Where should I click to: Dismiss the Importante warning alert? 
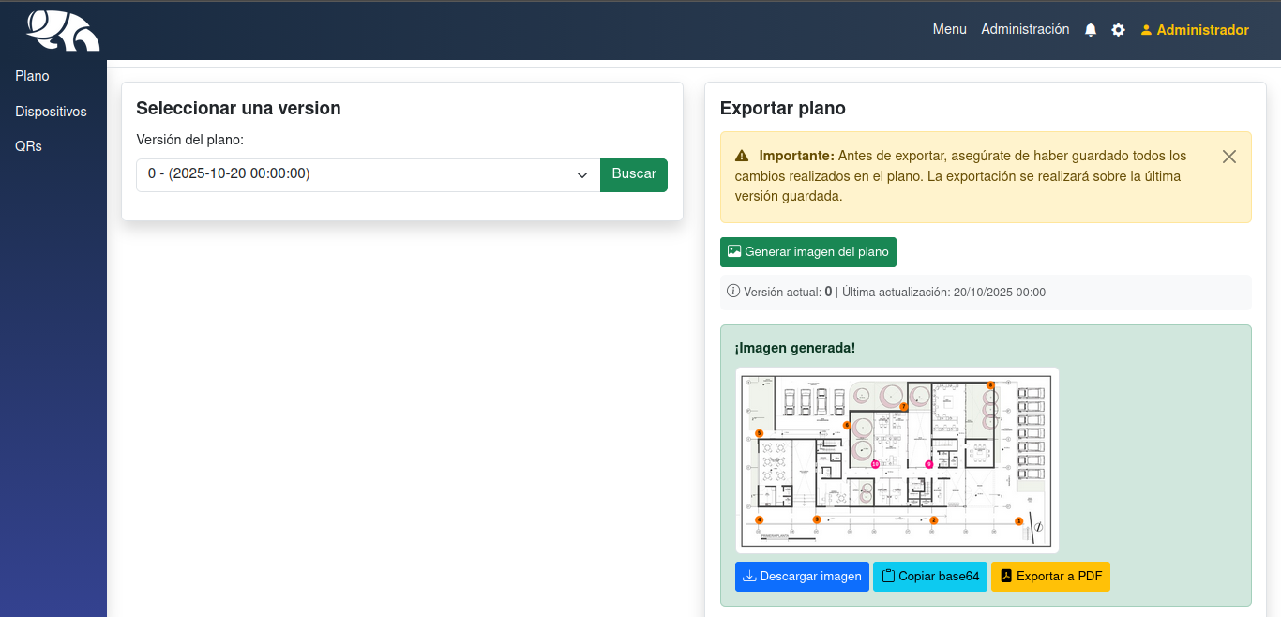click(1229, 157)
